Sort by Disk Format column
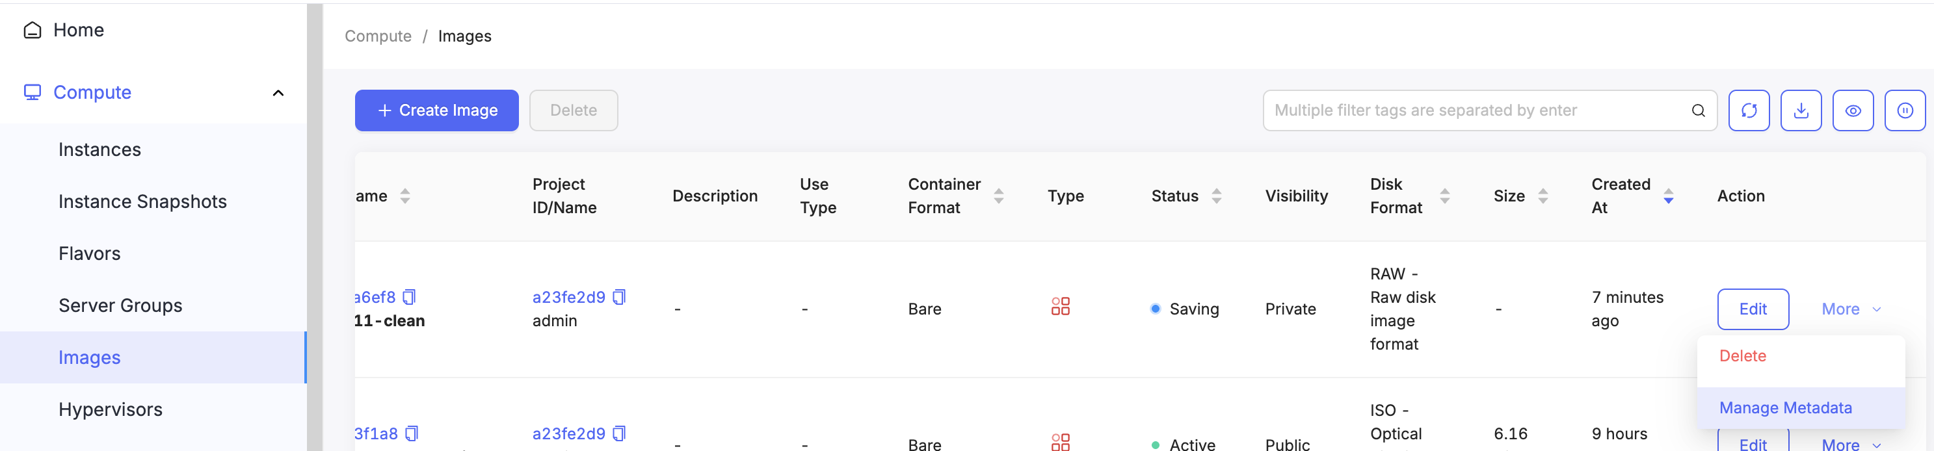Image resolution: width=1934 pixels, height=451 pixels. pos(1444,196)
